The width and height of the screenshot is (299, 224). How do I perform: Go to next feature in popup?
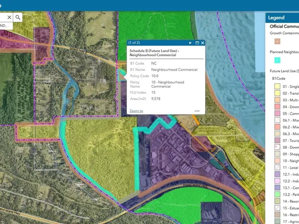(x=190, y=43)
